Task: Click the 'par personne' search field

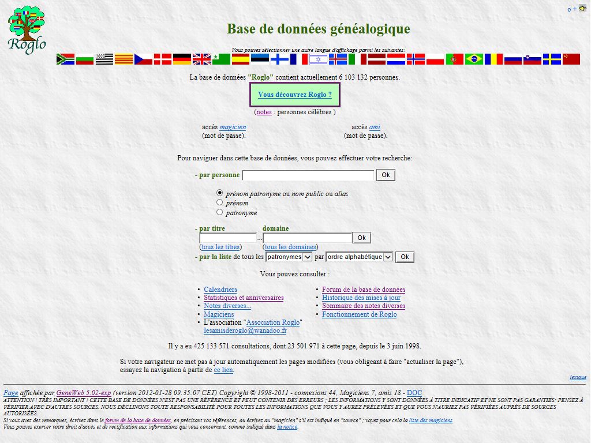Action: point(308,175)
